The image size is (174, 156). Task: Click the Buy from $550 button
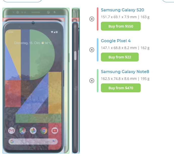tap(121, 26)
